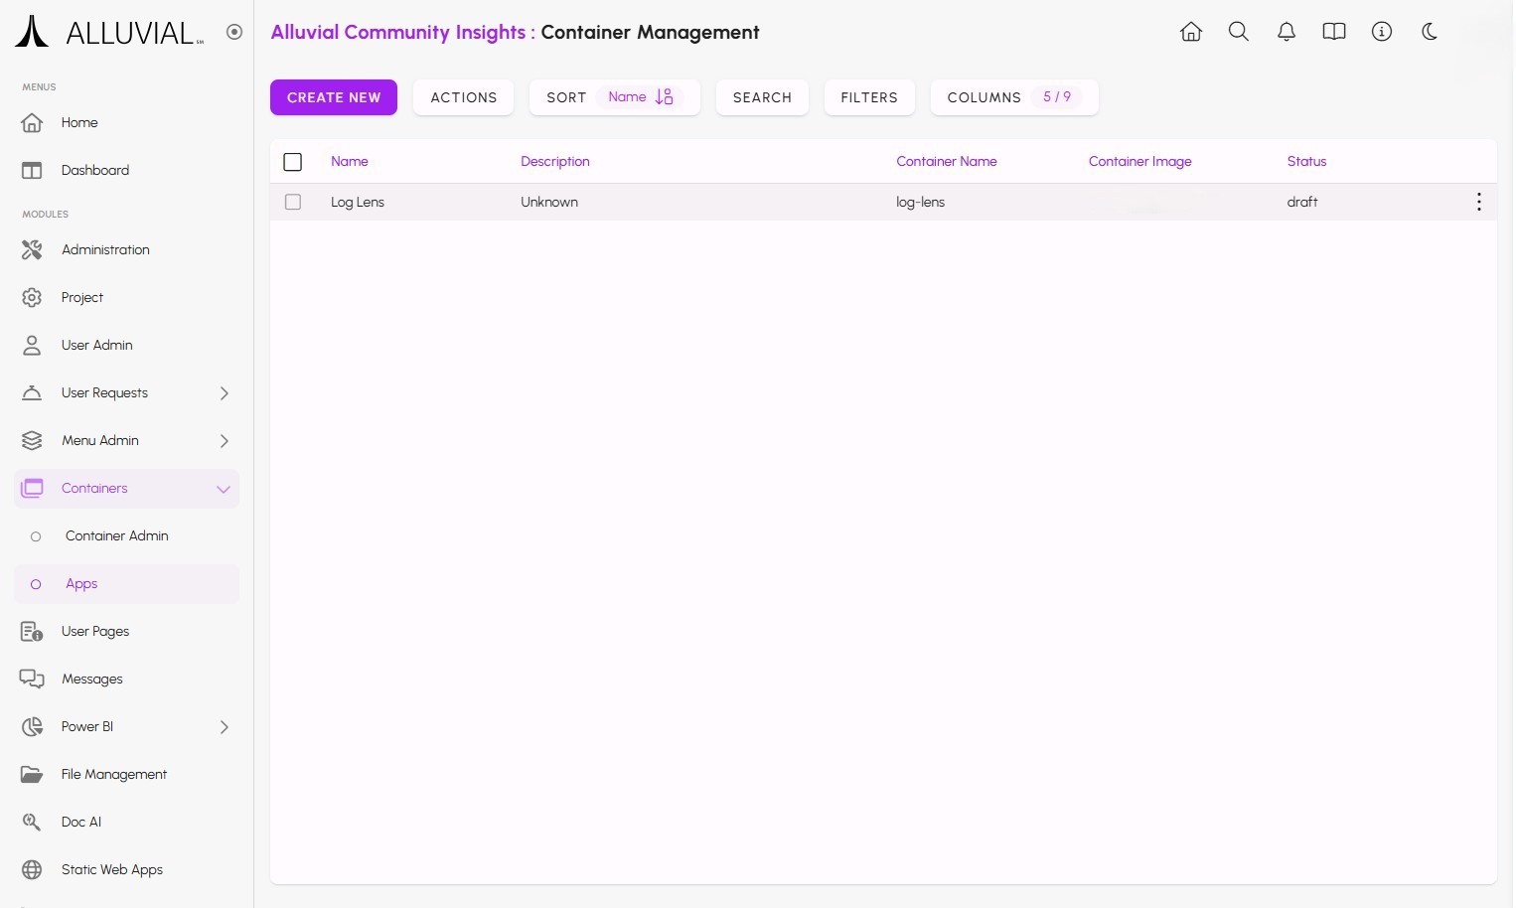This screenshot has height=908, width=1516.
Task: Open Dashboard menu item
Action: [x=126, y=171]
